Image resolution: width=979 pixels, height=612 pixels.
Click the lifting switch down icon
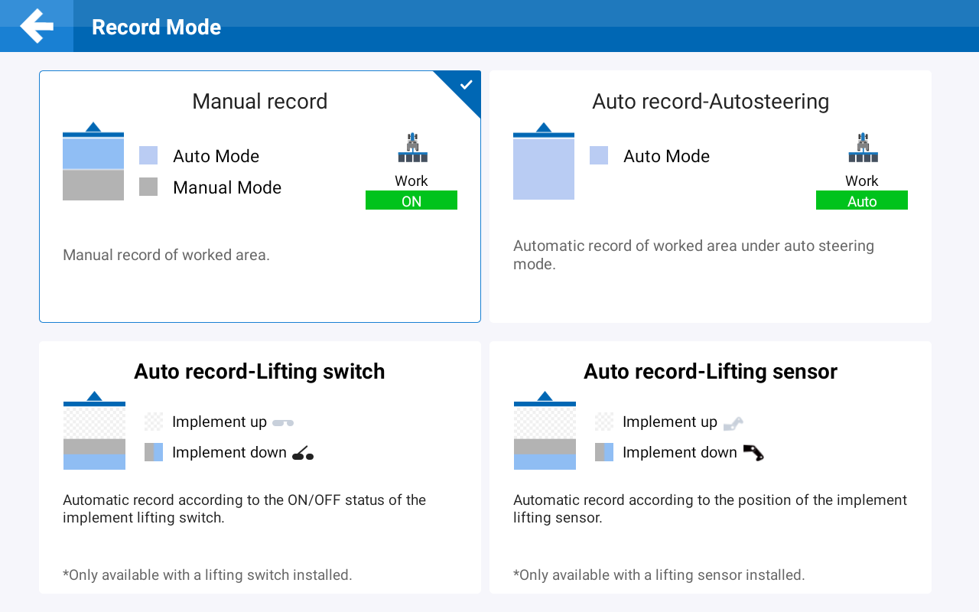point(303,453)
